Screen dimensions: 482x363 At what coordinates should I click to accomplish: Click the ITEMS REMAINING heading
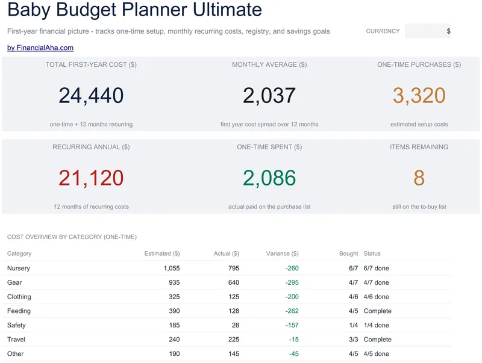[419, 147]
